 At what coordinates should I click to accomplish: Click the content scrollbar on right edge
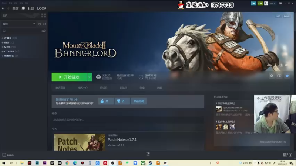click(x=295, y=22)
